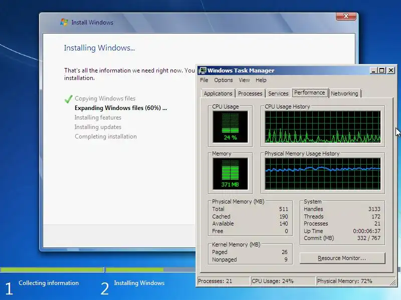Close the Install Windows dialog

(346, 16)
